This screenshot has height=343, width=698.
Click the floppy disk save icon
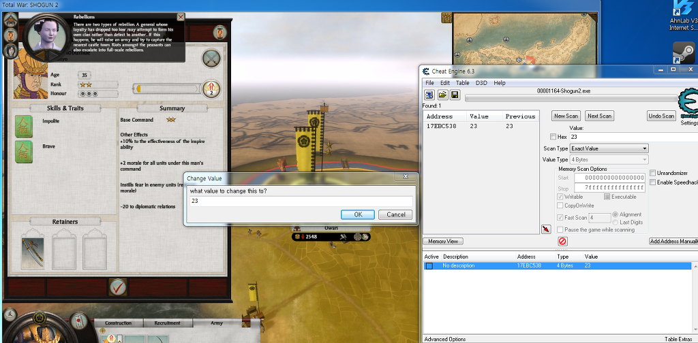pyautogui.click(x=455, y=95)
